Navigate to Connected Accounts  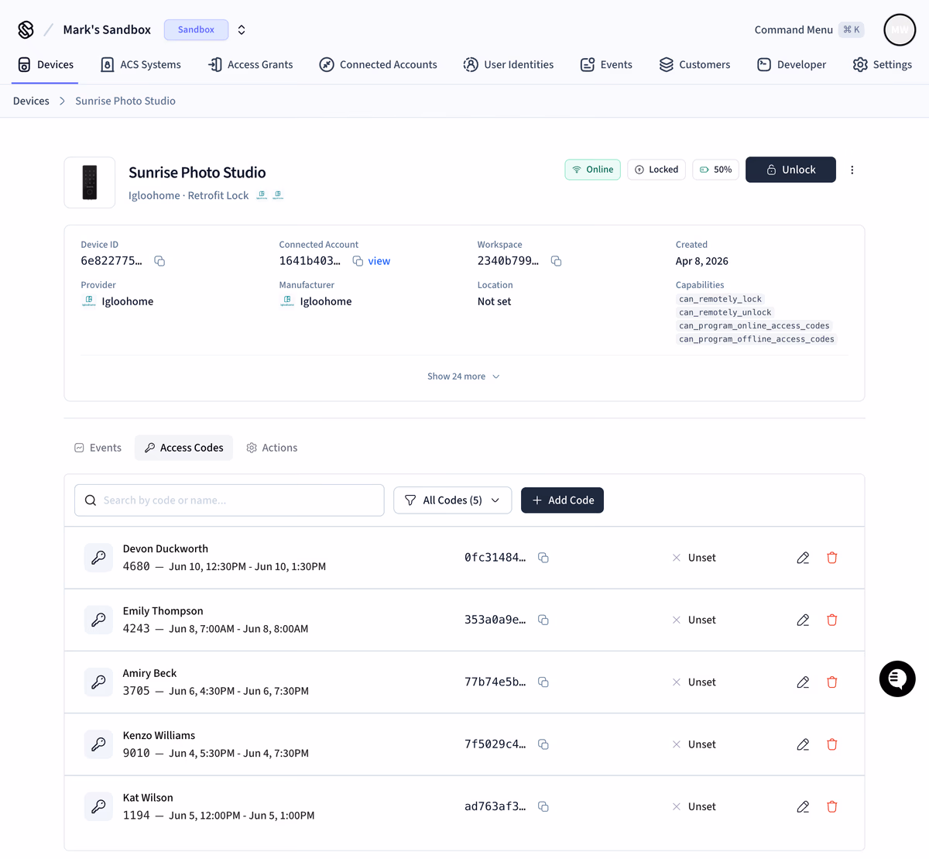point(379,64)
